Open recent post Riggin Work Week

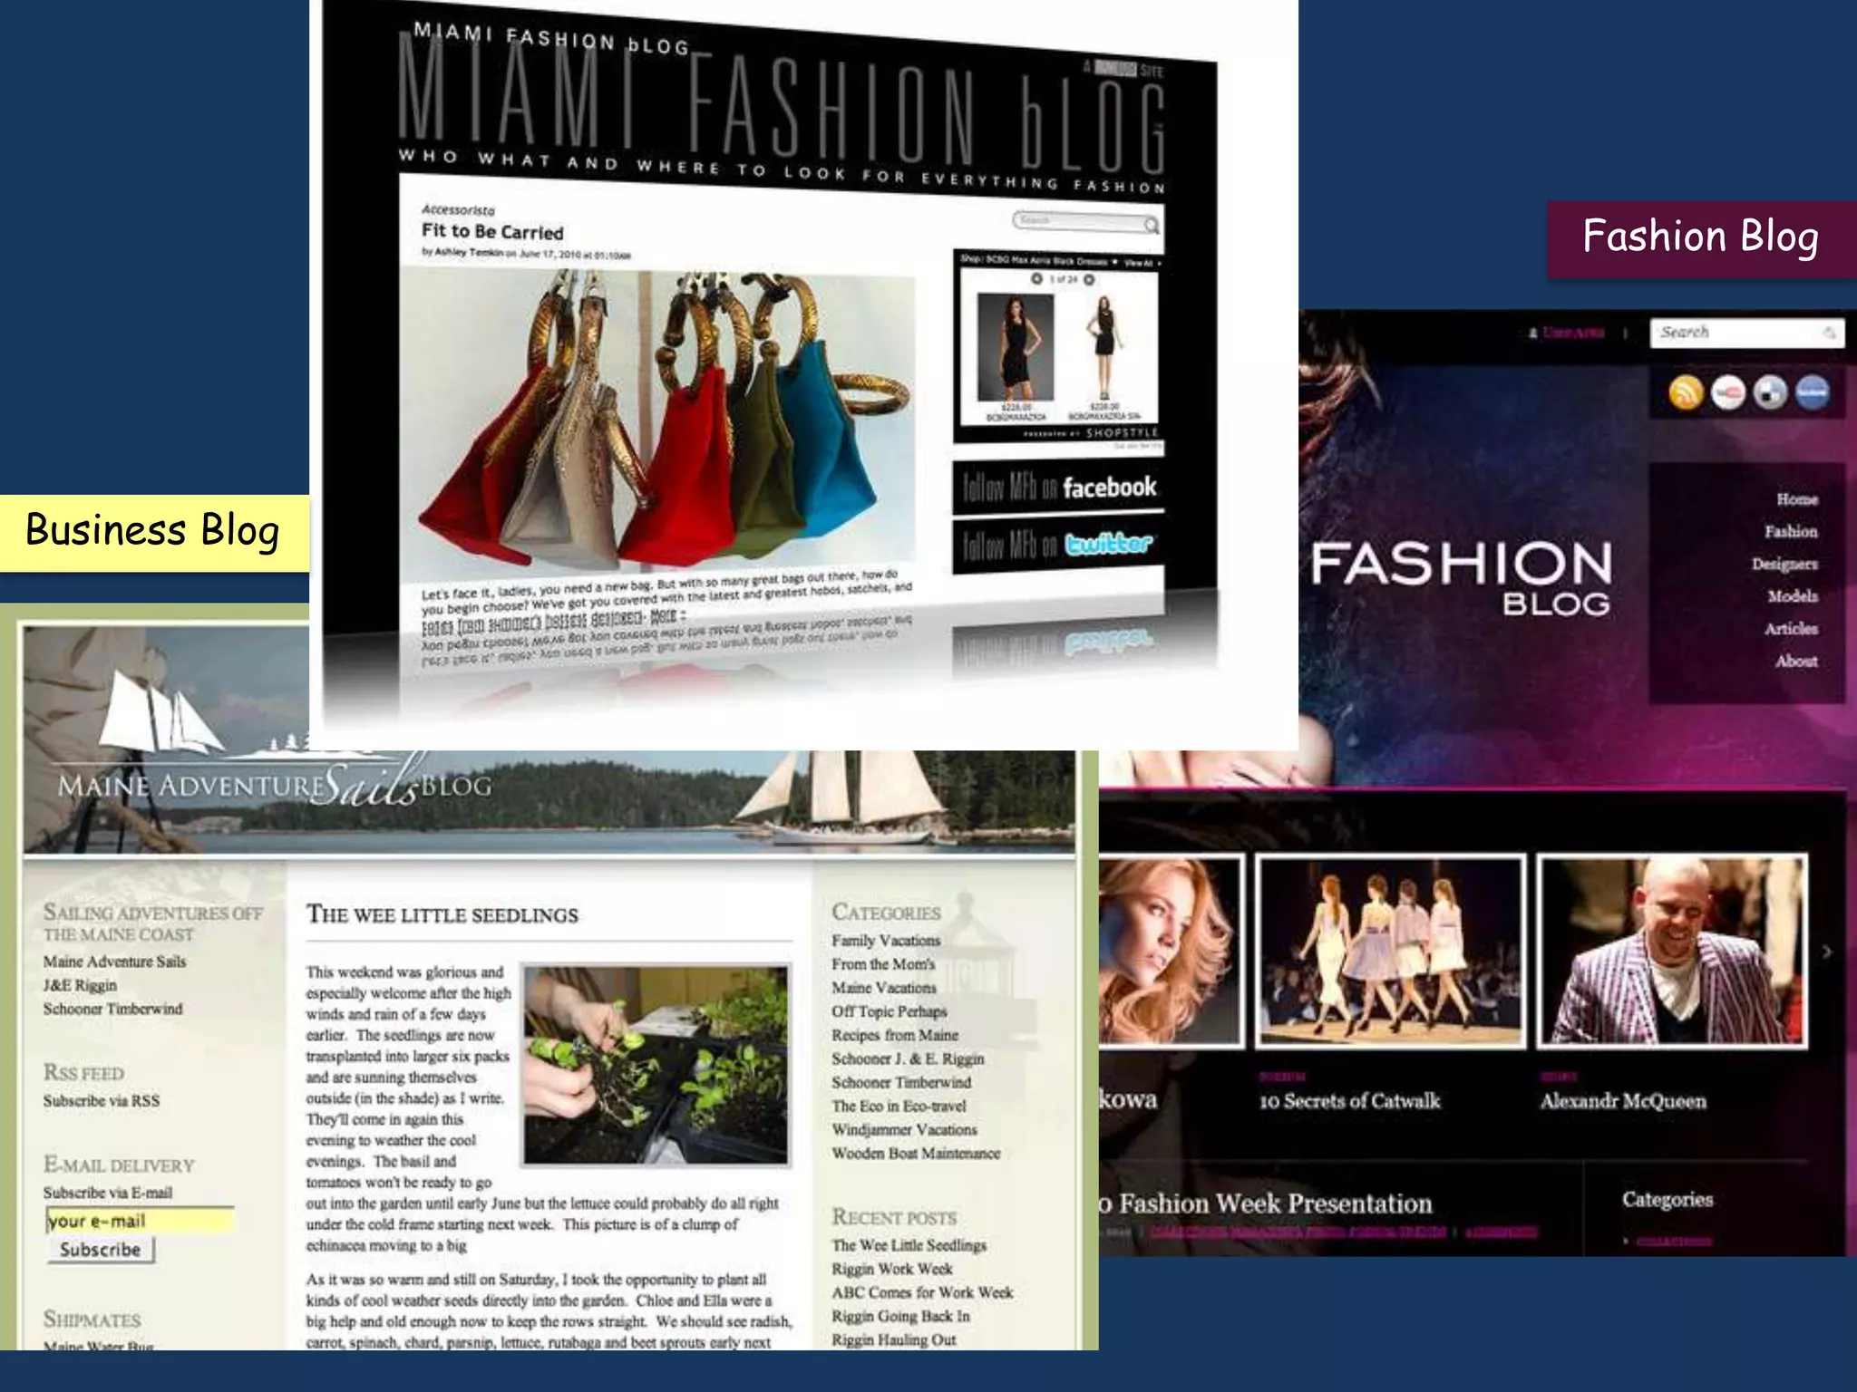point(892,1269)
